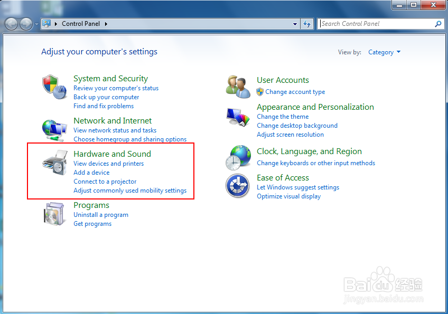Expand the View by Category dropdown
The width and height of the screenshot is (448, 314).
tap(385, 52)
